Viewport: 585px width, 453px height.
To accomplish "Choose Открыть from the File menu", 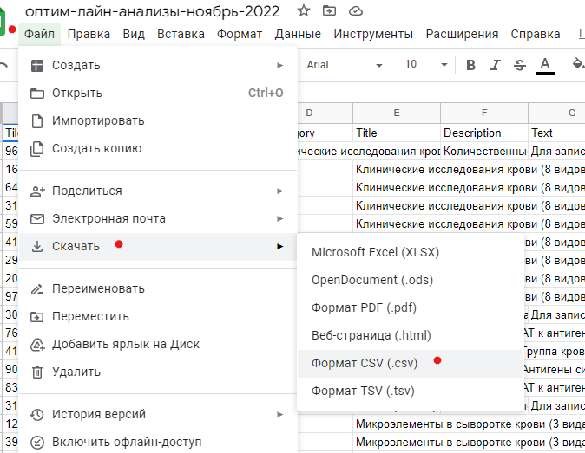I will tap(158, 93).
